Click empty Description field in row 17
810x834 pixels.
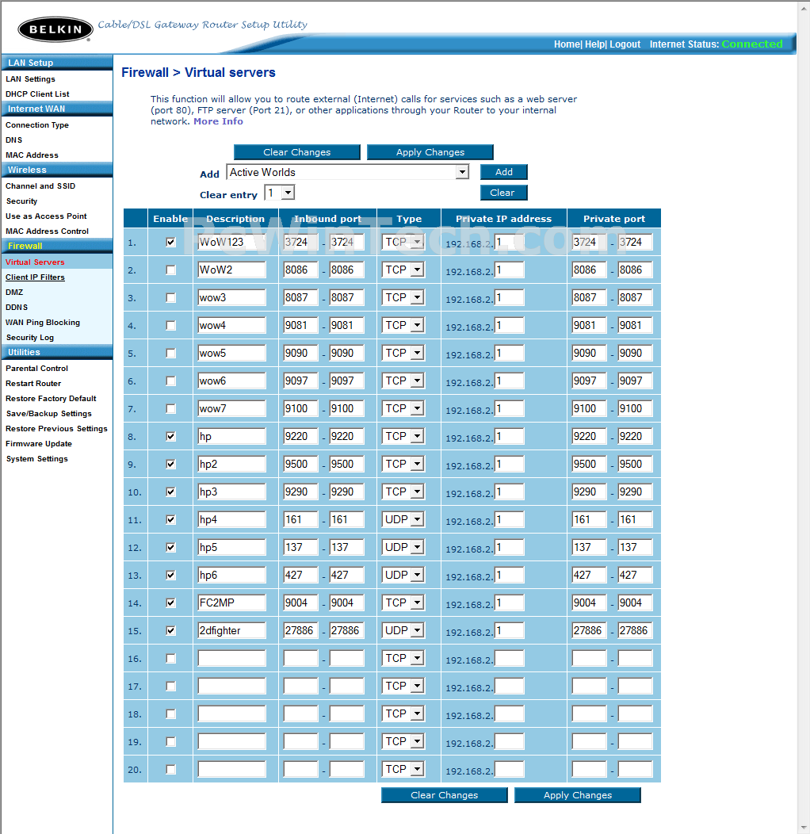point(232,686)
